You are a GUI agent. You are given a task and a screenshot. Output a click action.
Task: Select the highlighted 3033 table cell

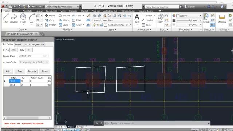[15, 81]
